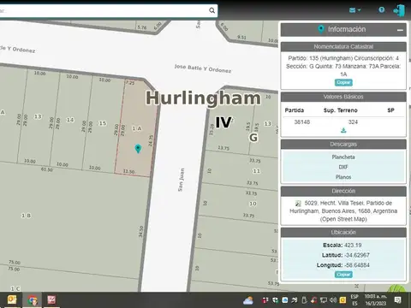The height and width of the screenshot is (308, 411).
Task: Open the envelope messages dropdown
Action: click(354, 10)
